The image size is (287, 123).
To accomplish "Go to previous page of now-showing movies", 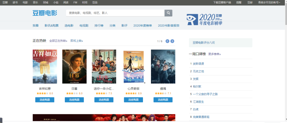I will pos(167,41).
